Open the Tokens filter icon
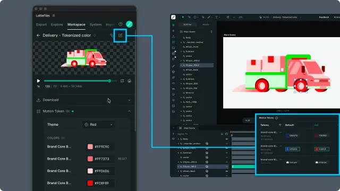 click(x=280, y=125)
